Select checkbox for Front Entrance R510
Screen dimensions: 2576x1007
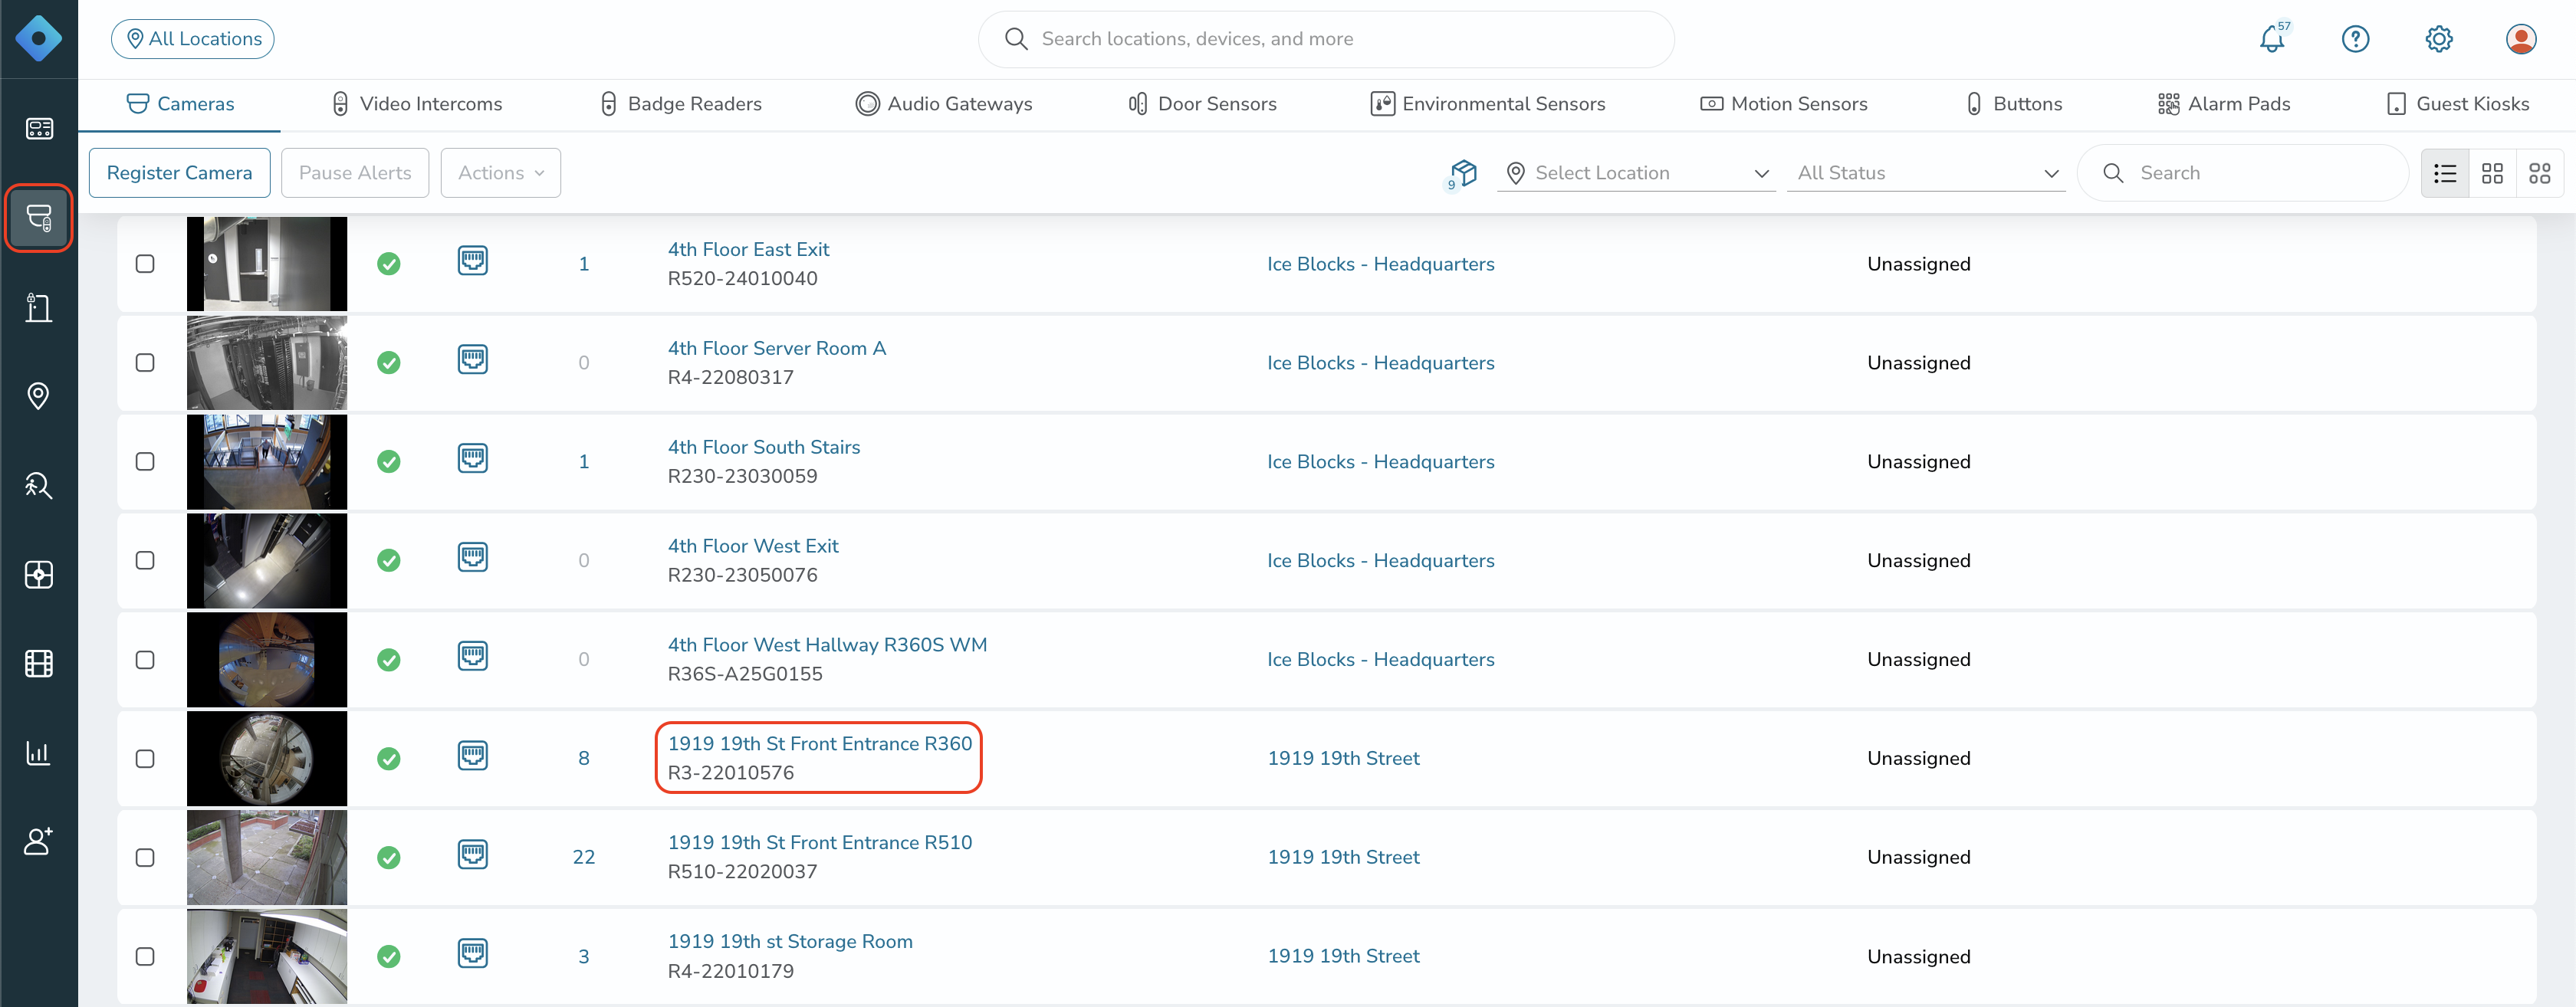tap(145, 857)
